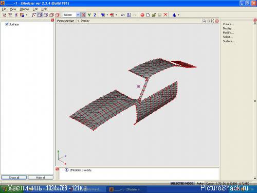Image resolution: width=257 pixels, height=193 pixels.
Task: Click the blue snapping tool icon
Action: tap(103, 15)
